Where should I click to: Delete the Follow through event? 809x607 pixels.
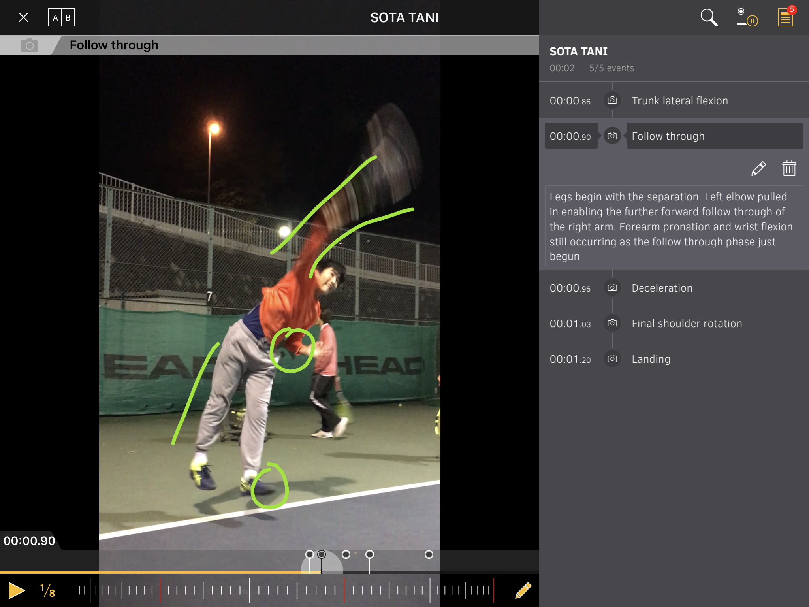point(789,168)
